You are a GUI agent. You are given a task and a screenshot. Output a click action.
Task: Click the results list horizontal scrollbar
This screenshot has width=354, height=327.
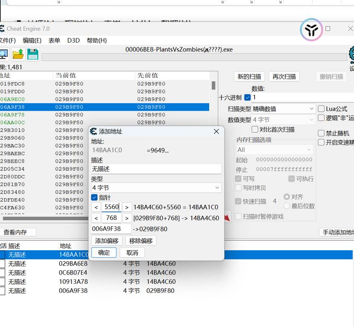[46, 219]
